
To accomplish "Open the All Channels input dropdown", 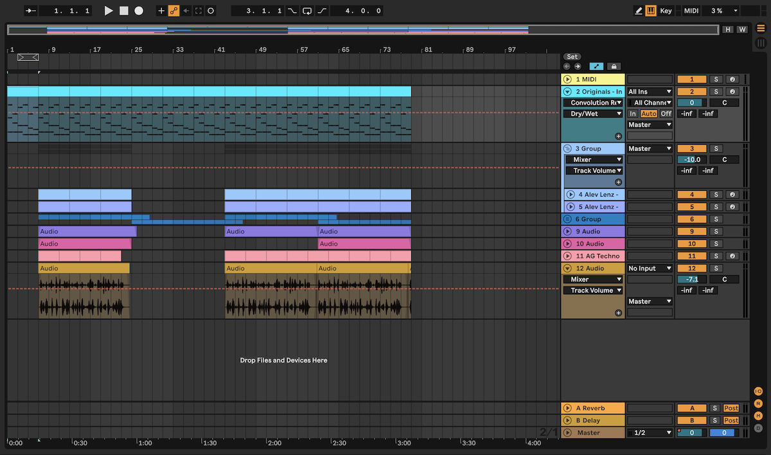I will [x=650, y=103].
